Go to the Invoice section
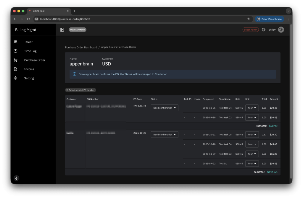The image size is (303, 198). pos(29,69)
